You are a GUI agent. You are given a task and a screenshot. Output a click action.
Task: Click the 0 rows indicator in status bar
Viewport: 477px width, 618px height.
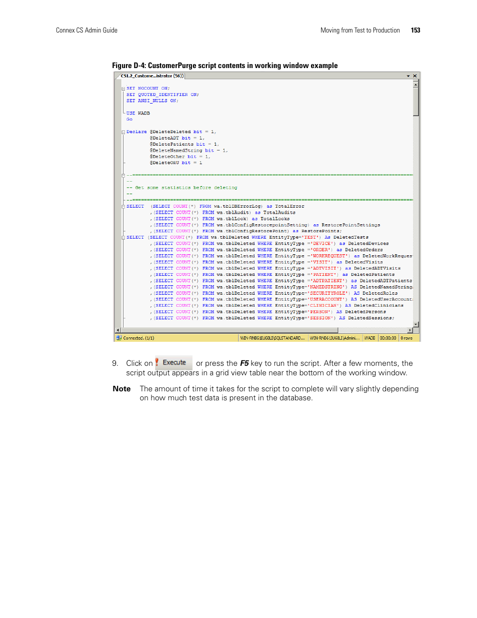(406, 338)
